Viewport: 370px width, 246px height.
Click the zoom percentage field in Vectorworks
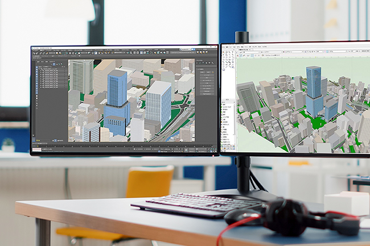[x=320, y=52]
